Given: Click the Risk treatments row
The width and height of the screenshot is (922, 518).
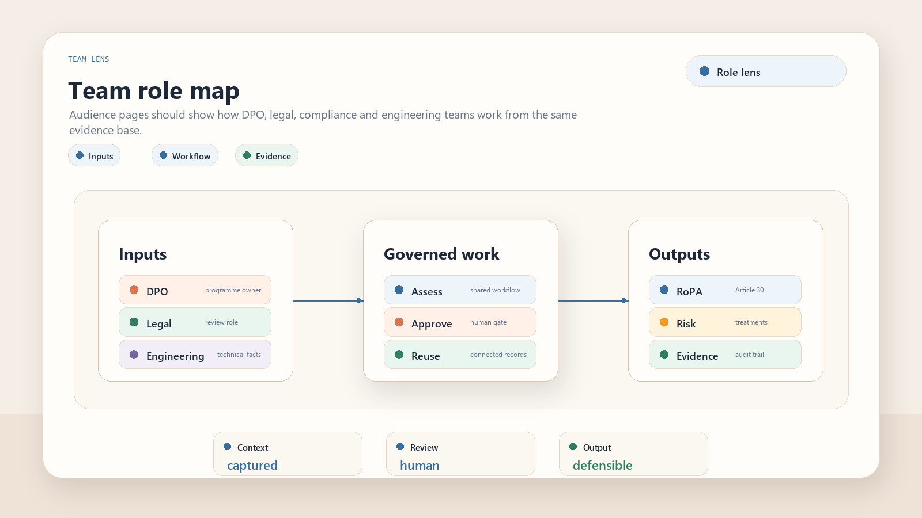Looking at the screenshot, I should tap(725, 322).
